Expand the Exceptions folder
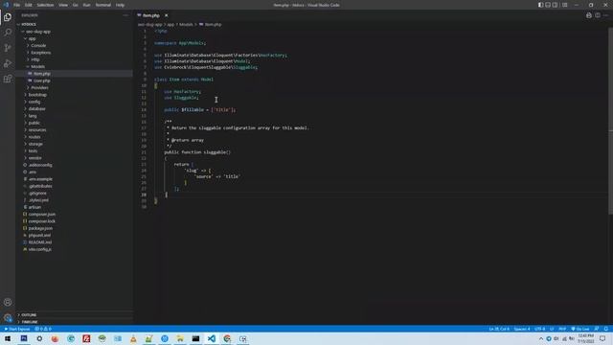The image size is (613, 345). (x=40, y=53)
